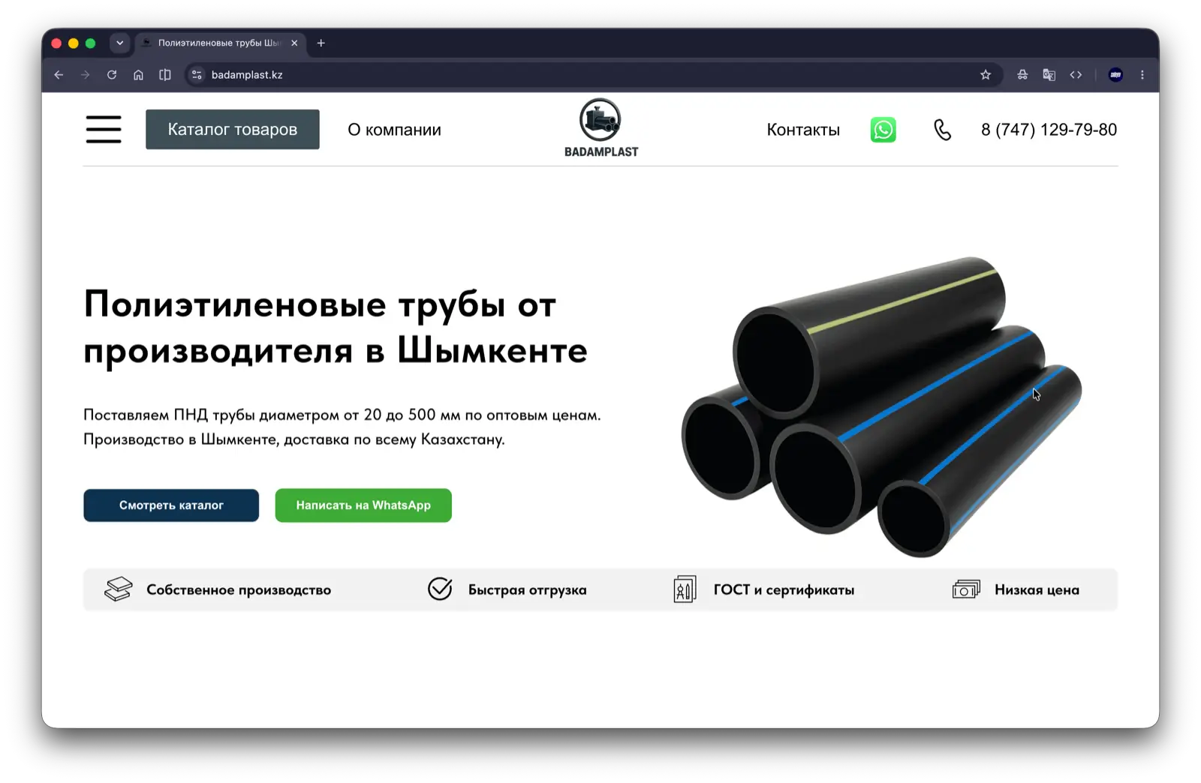Image resolution: width=1201 pixels, height=783 pixels.
Task: Click the Низкая цена money icon
Action: [966, 589]
